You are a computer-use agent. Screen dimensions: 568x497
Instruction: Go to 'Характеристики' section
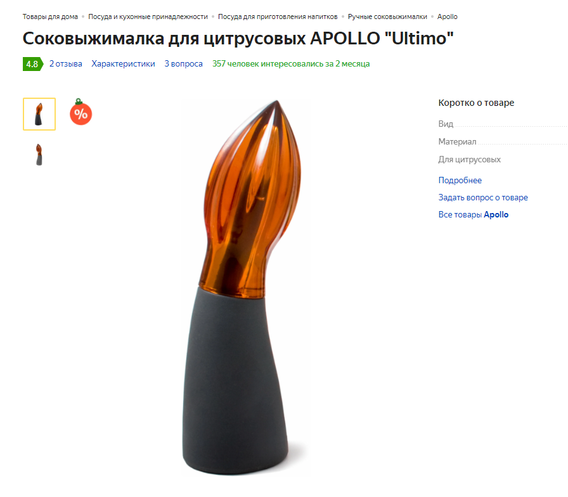click(123, 64)
